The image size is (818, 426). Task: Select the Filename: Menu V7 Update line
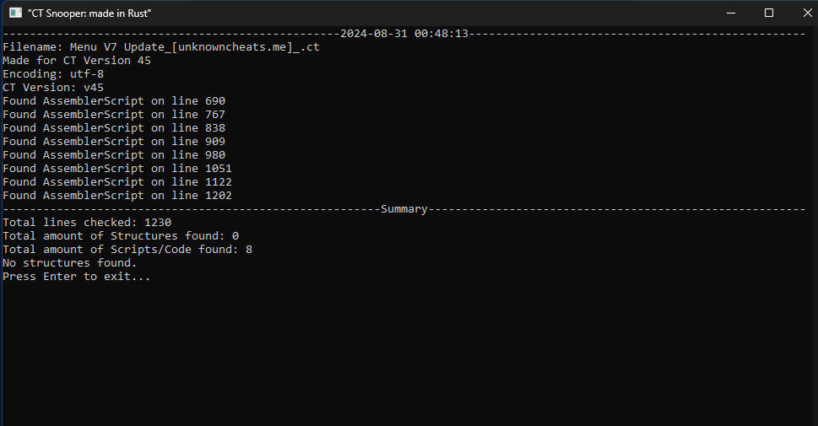(161, 47)
